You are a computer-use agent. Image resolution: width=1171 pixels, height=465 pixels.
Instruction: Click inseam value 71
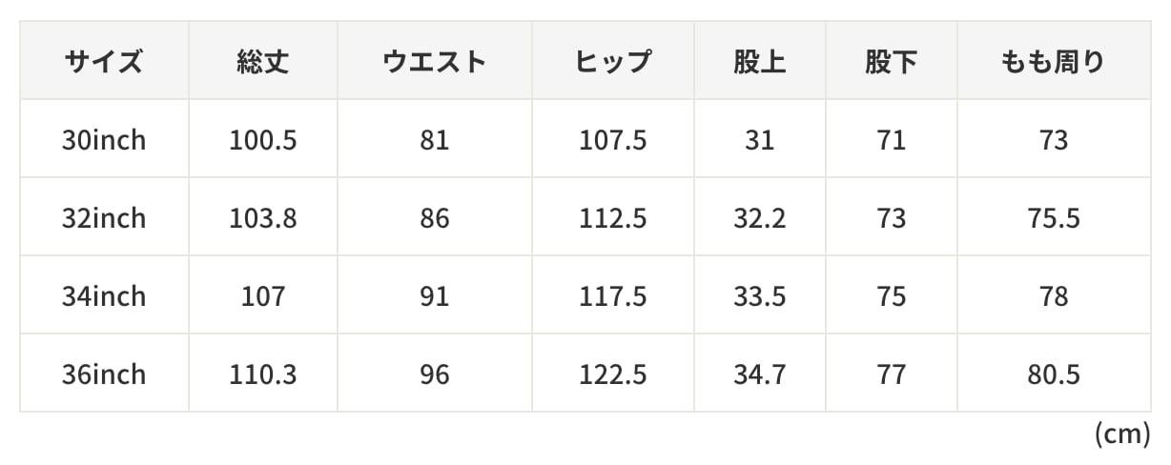[892, 140]
